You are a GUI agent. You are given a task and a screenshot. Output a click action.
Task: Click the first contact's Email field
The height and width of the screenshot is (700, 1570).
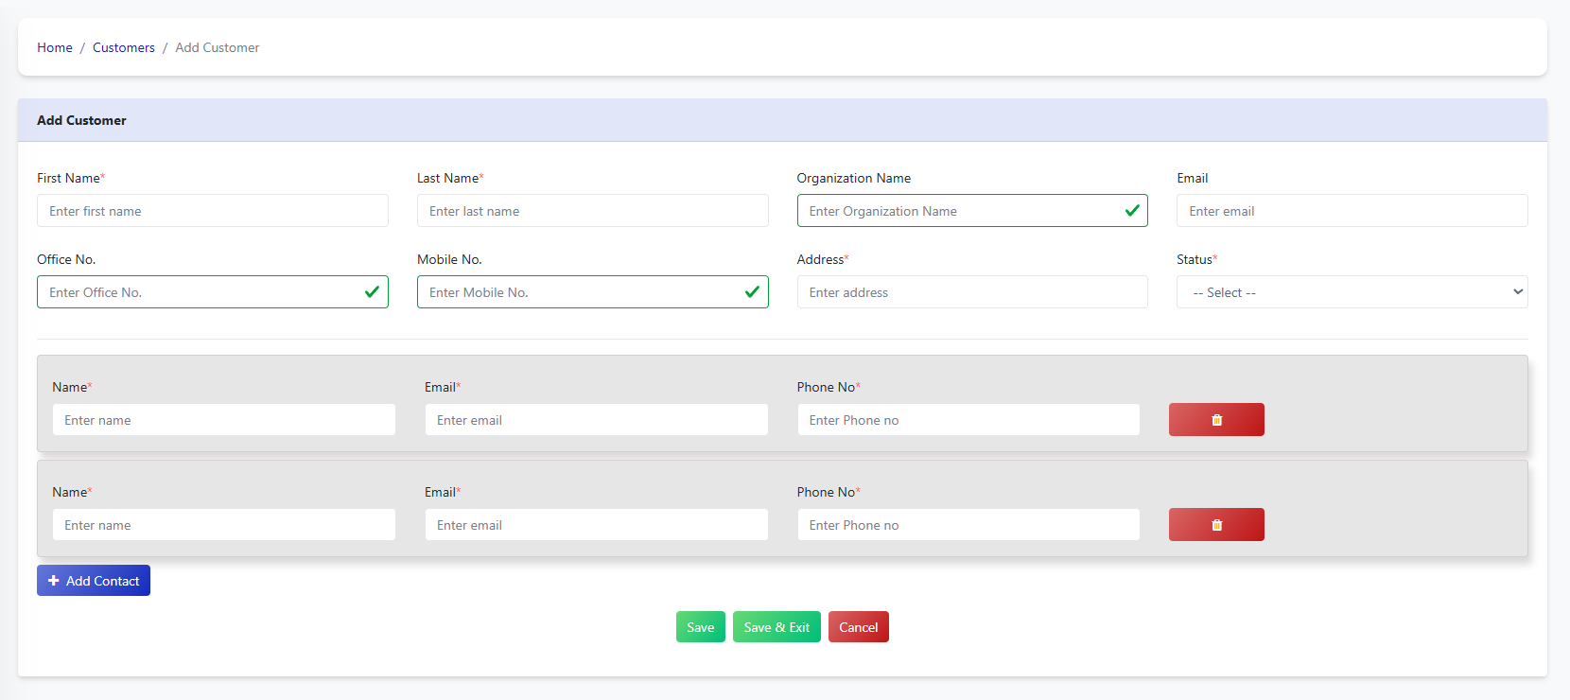click(597, 420)
